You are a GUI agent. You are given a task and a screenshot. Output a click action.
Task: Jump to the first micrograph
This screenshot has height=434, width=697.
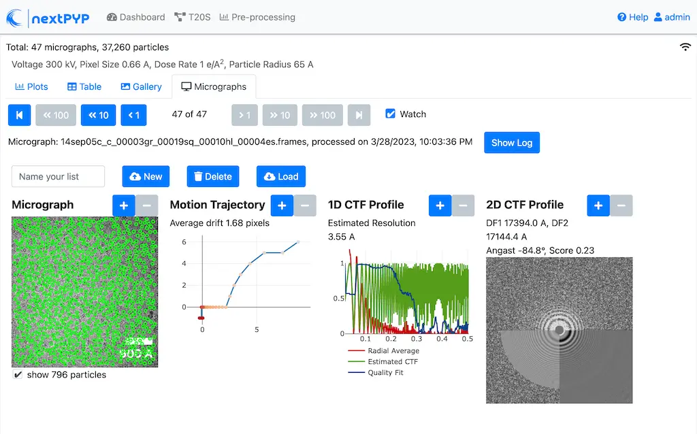tap(19, 115)
